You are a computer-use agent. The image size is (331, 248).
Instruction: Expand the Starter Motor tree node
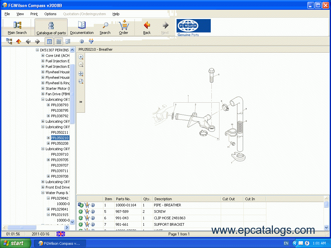pyautogui.click(x=43, y=88)
